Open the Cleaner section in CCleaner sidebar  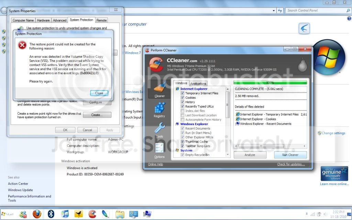pyautogui.click(x=159, y=90)
